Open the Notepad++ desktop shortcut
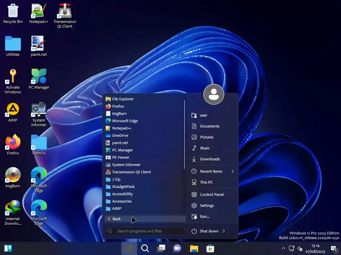 39,13
